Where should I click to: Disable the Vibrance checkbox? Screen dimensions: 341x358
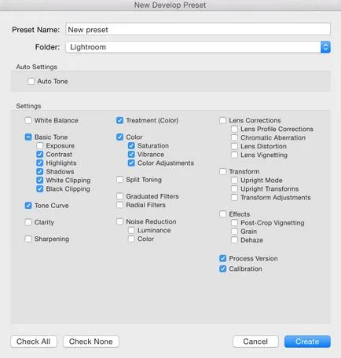[131, 154]
